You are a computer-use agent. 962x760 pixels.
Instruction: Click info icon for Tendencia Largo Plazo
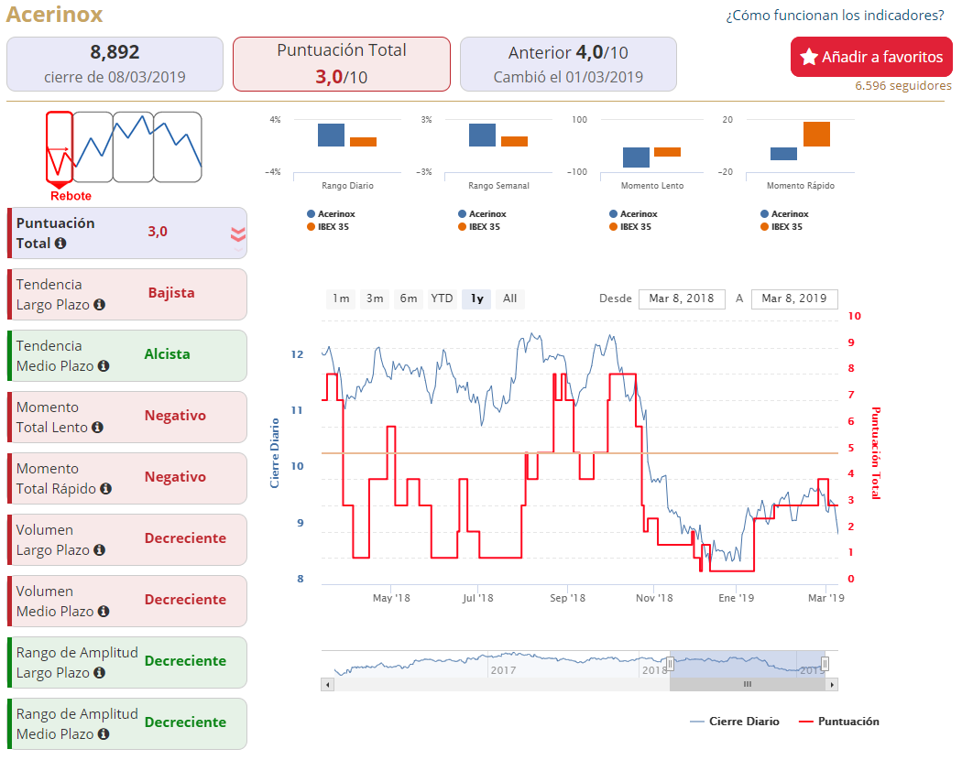click(x=99, y=304)
